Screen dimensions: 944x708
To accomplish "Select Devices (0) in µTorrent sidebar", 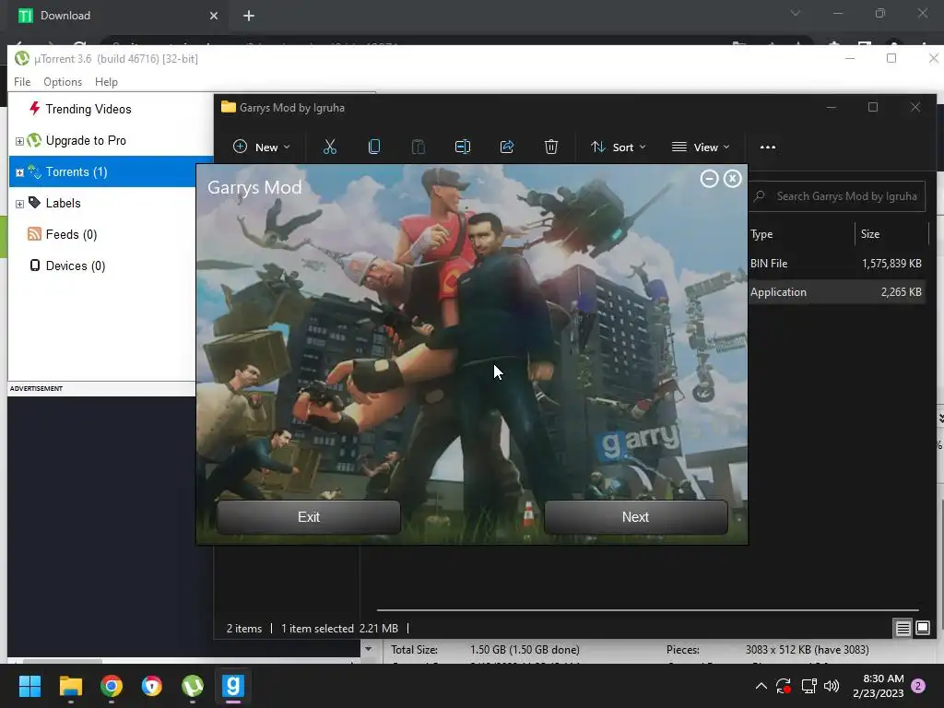I will click(x=76, y=265).
